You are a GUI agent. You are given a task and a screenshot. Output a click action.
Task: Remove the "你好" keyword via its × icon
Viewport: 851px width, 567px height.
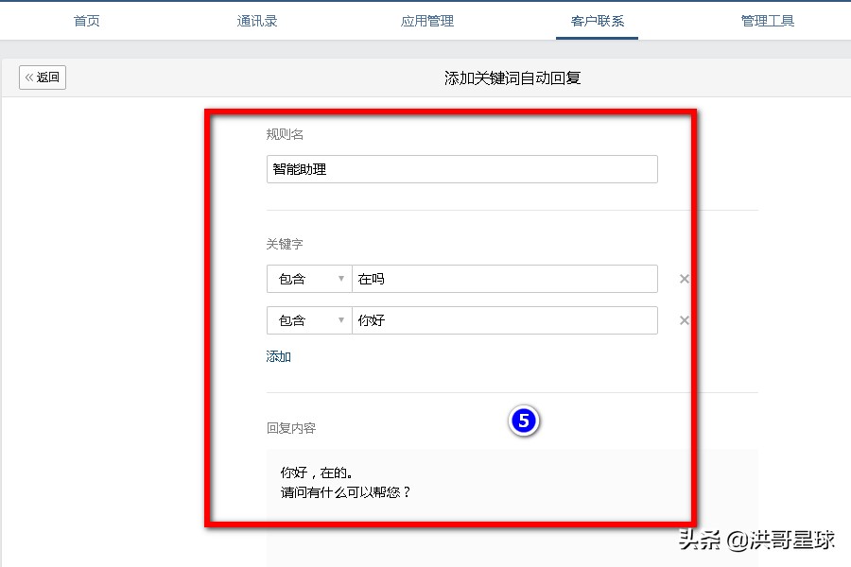click(684, 320)
